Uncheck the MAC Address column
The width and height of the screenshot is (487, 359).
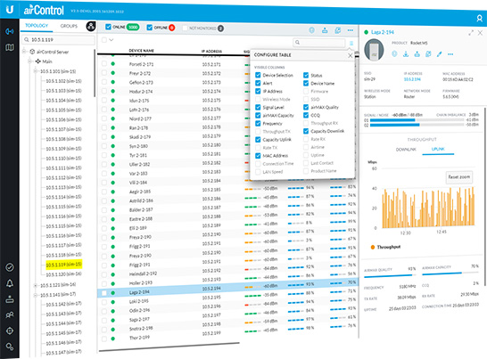258,156
